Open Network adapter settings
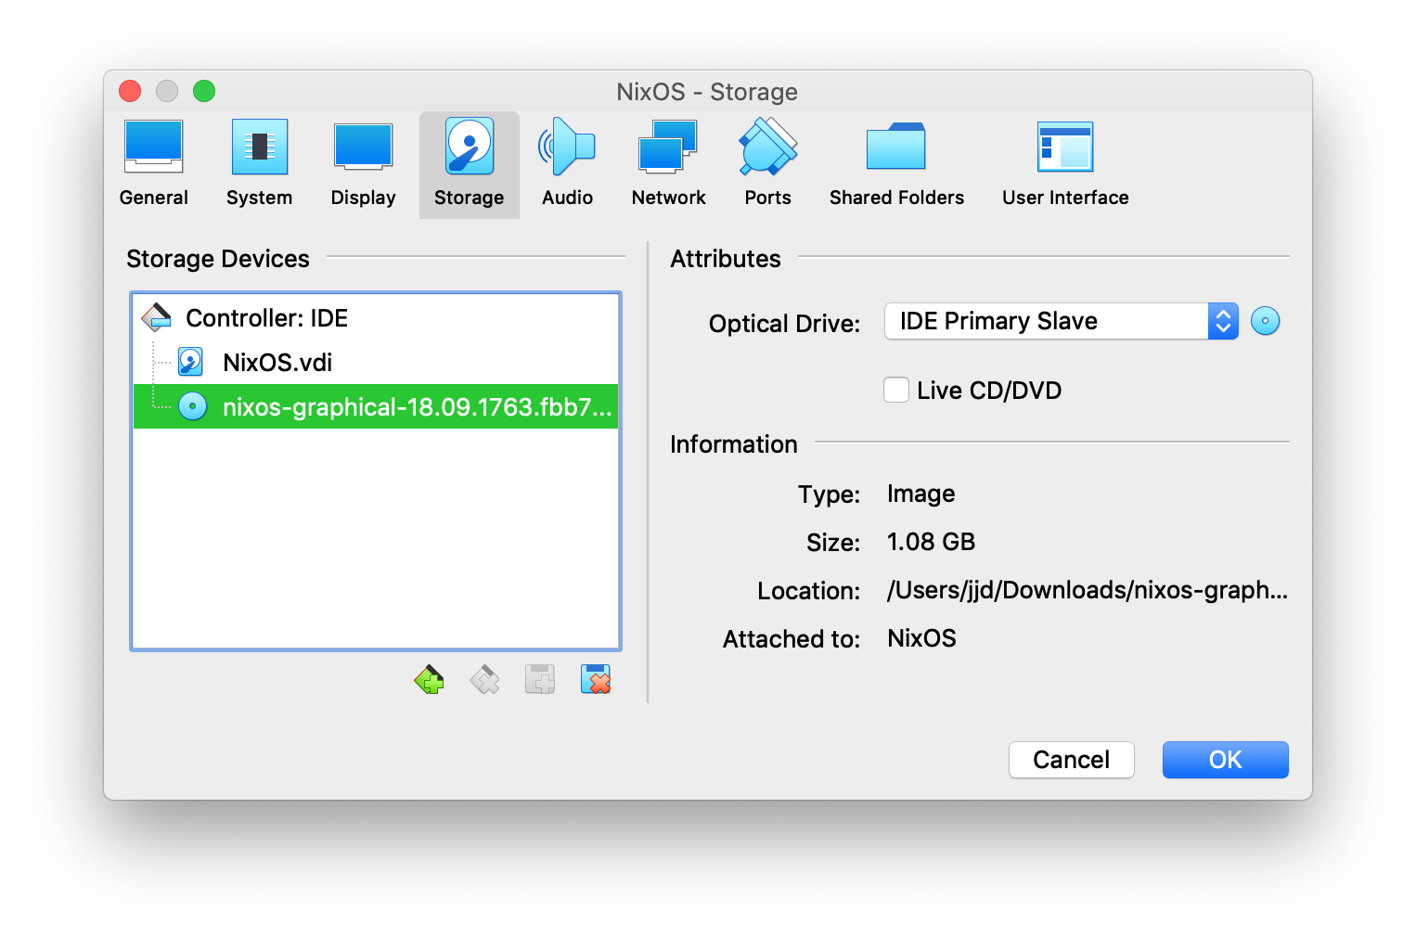1416x937 pixels. (x=668, y=164)
